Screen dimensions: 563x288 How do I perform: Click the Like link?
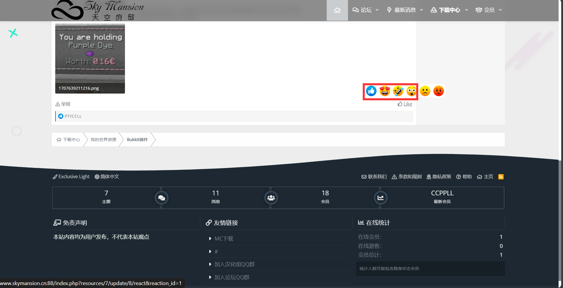(408, 104)
